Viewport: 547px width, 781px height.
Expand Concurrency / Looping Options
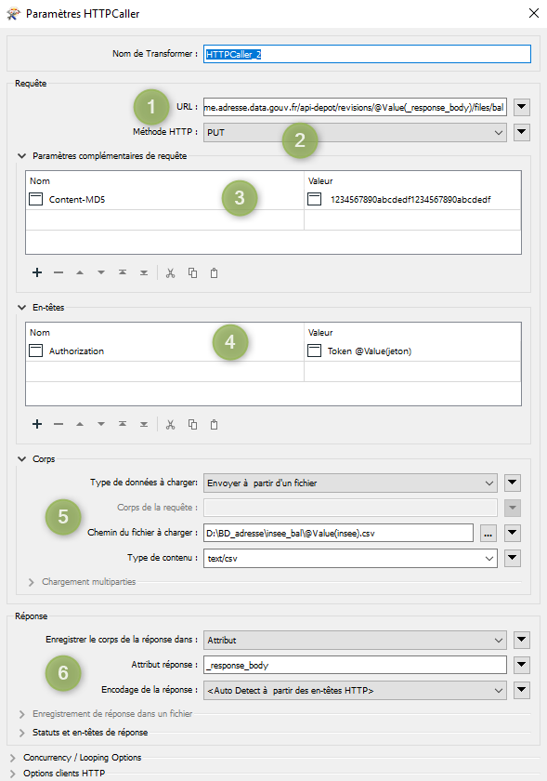pos(12,758)
